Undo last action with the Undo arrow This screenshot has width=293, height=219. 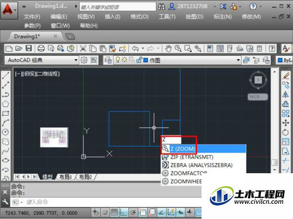(x=135, y=48)
